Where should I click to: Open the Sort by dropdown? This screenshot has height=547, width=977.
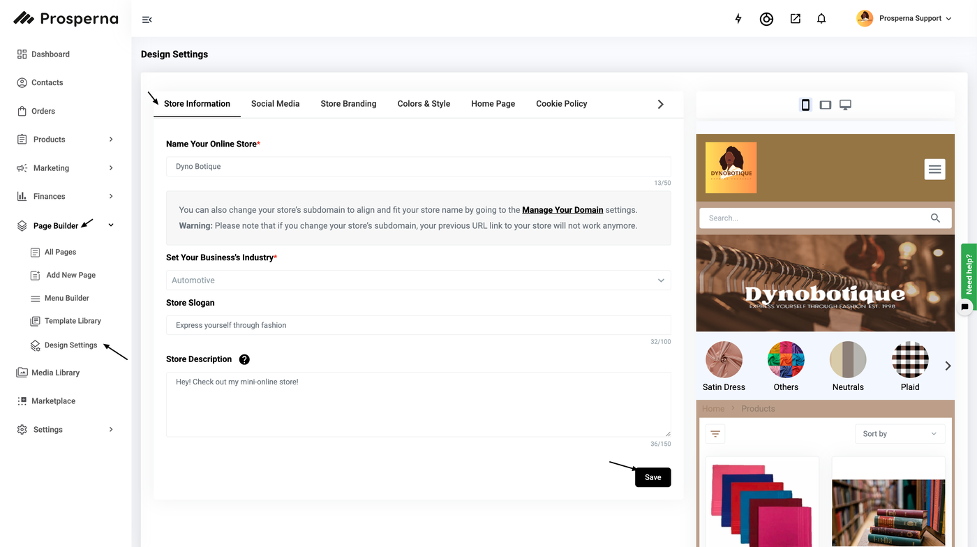click(900, 434)
